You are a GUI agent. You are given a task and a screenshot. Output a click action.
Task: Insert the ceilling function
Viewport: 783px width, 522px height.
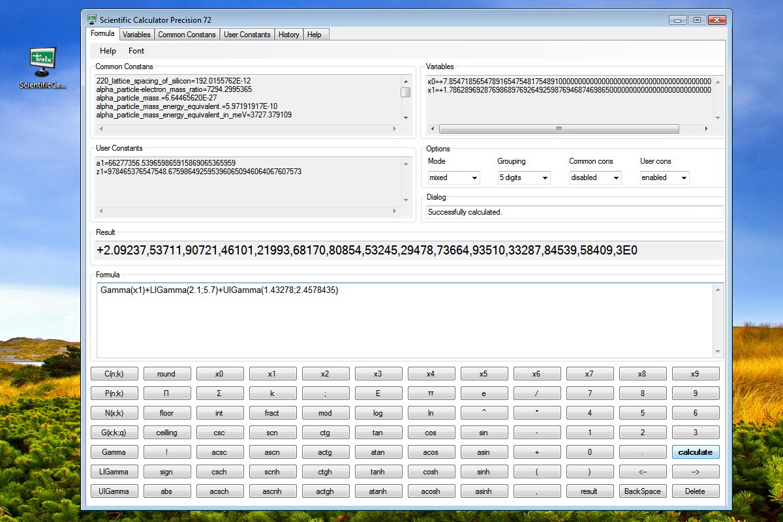click(x=167, y=433)
